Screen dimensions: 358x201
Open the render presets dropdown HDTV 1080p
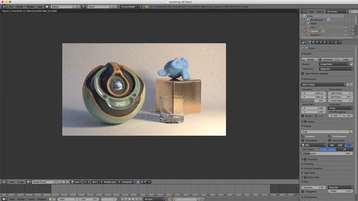pyautogui.click(x=323, y=85)
